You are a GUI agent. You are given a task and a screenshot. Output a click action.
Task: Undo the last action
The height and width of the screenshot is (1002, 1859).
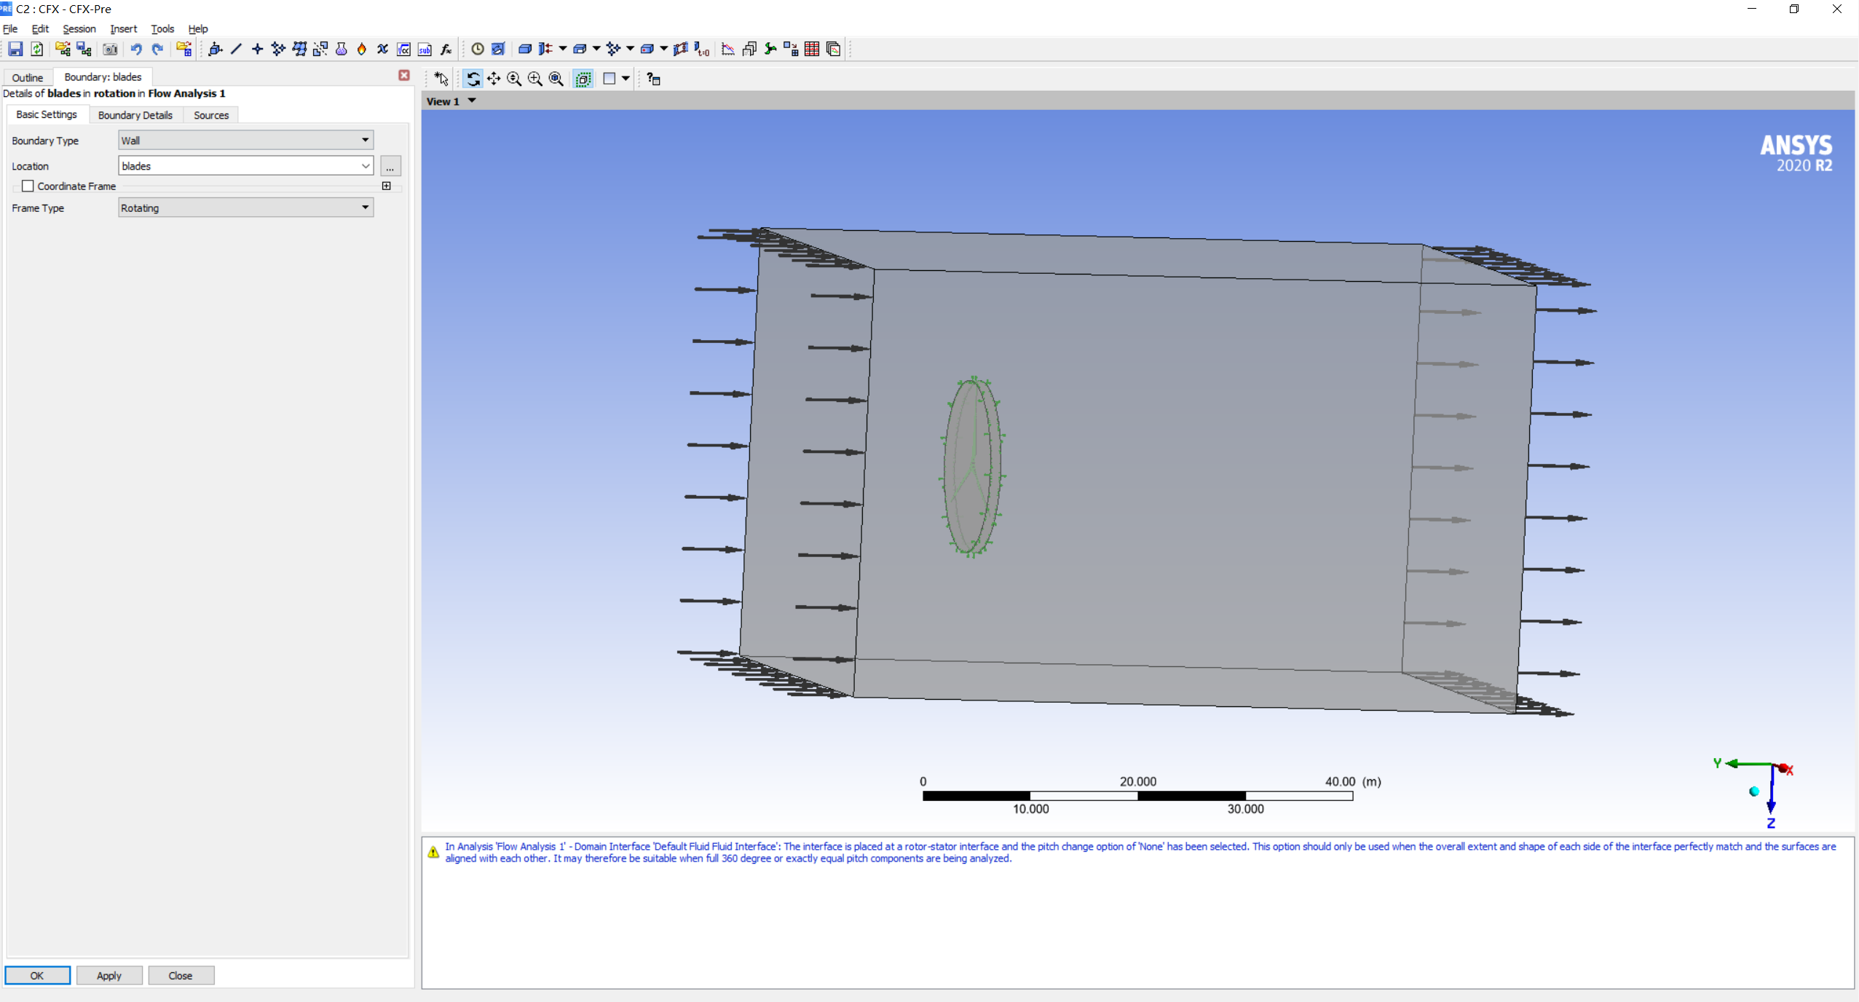136,49
